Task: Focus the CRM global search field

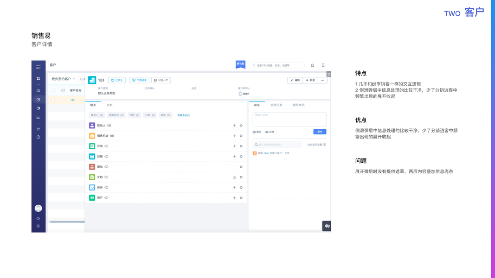Action: point(277,65)
